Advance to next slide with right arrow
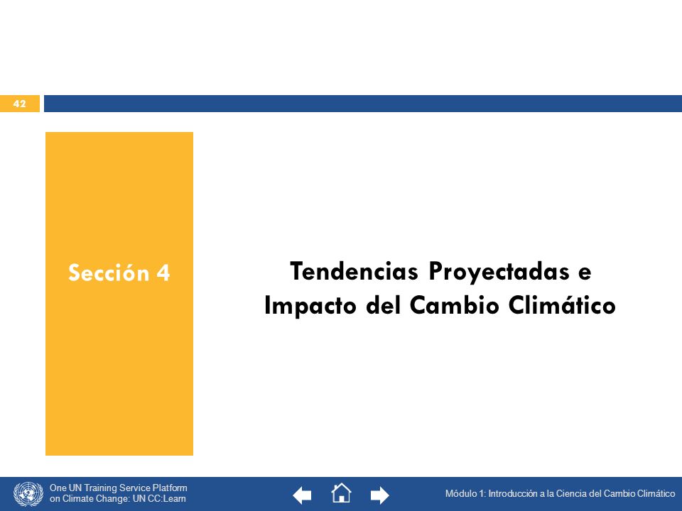The image size is (682, 511). pyautogui.click(x=379, y=495)
